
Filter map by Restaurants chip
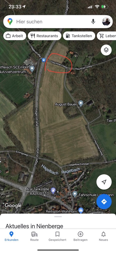point(44,36)
